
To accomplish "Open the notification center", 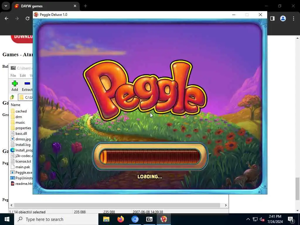I will pyautogui.click(x=291, y=219).
